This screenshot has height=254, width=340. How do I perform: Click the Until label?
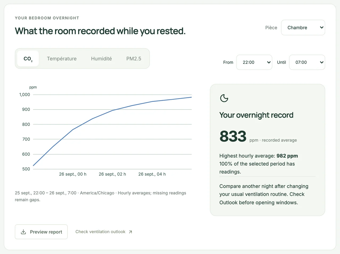click(282, 62)
